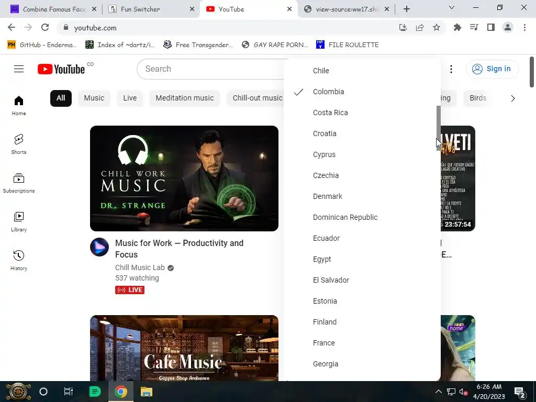Open History in the sidebar

click(x=19, y=261)
